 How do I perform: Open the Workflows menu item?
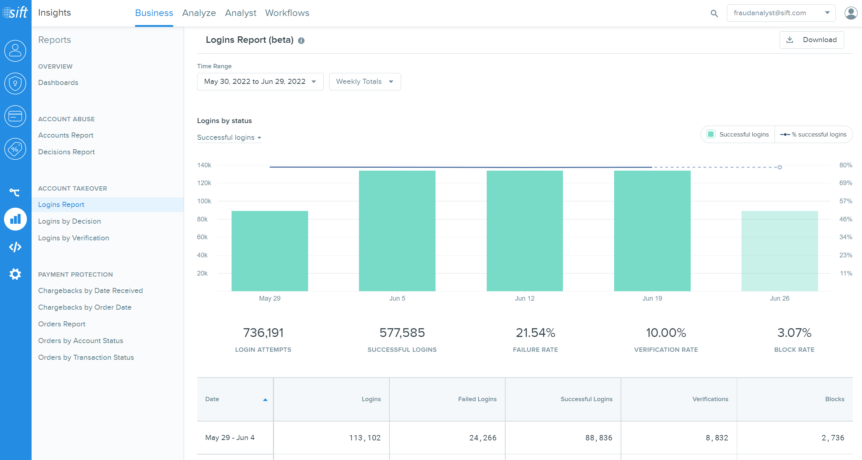[x=287, y=13]
